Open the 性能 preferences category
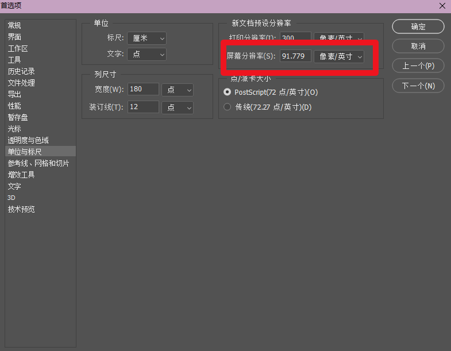This screenshot has height=351, width=451. click(x=14, y=106)
